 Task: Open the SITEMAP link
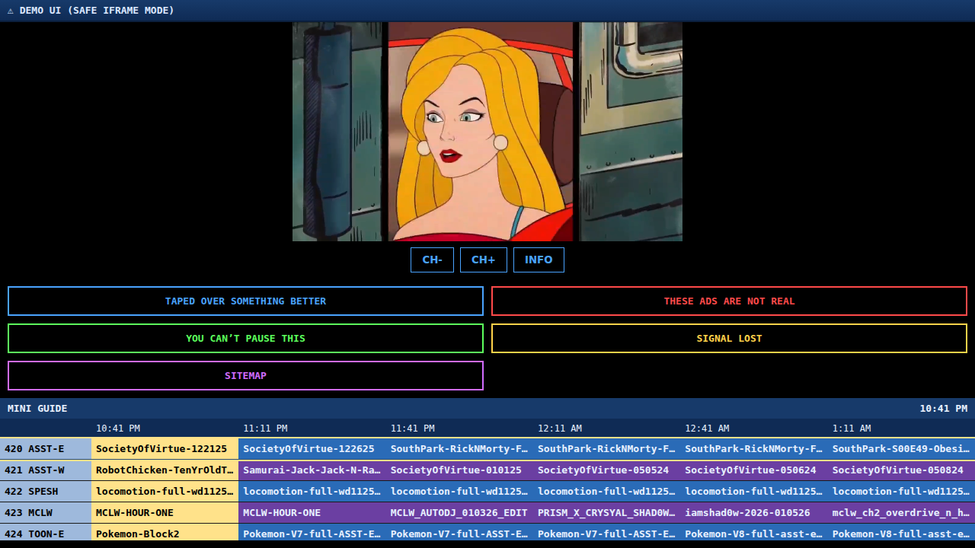(245, 375)
